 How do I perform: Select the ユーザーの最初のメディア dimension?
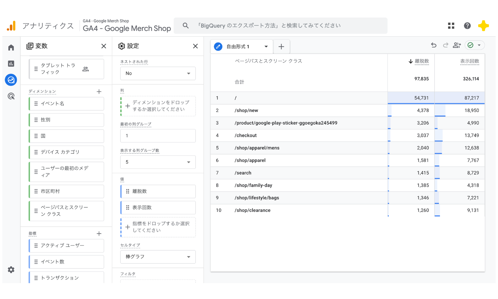(66, 172)
